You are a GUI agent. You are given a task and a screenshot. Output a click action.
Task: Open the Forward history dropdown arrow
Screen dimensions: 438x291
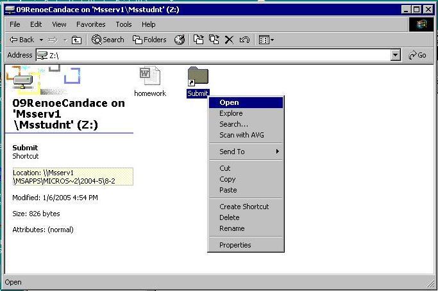[65, 40]
